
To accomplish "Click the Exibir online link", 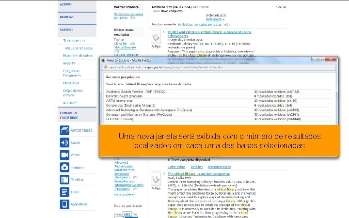I will [176, 167].
